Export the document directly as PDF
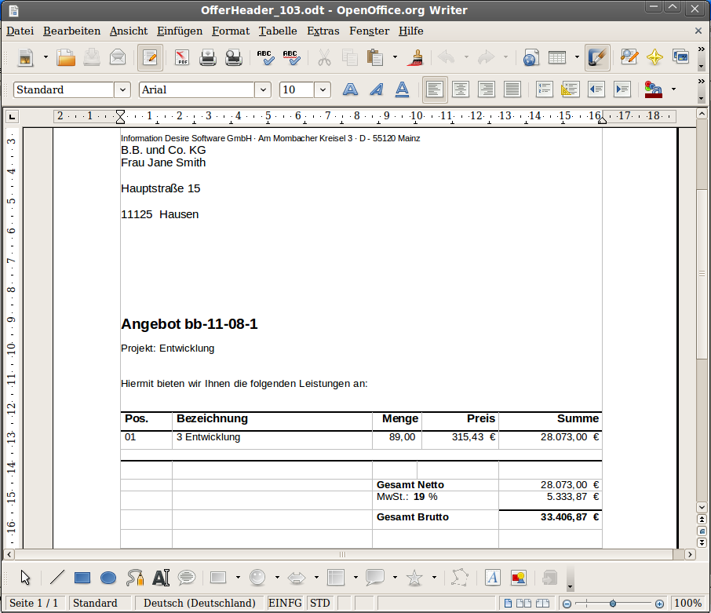This screenshot has height=613, width=711. click(181, 57)
